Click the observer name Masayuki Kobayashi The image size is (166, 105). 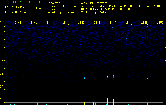(95, 3)
